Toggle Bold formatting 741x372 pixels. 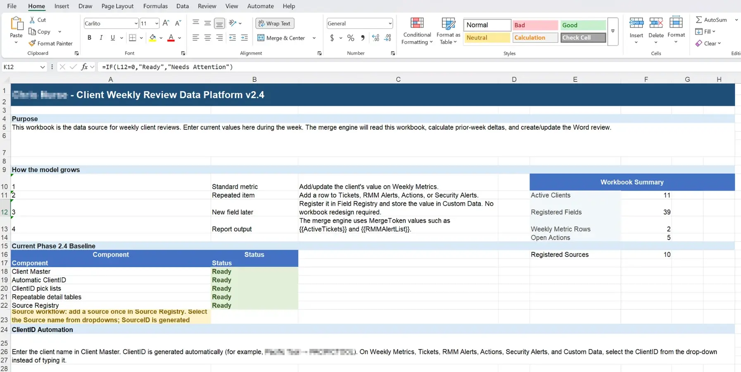pos(89,38)
